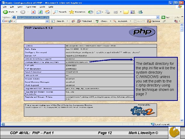The width and height of the screenshot is (185, 139).
Task: Refresh the page using the green arrows icon
Action: 40,12
